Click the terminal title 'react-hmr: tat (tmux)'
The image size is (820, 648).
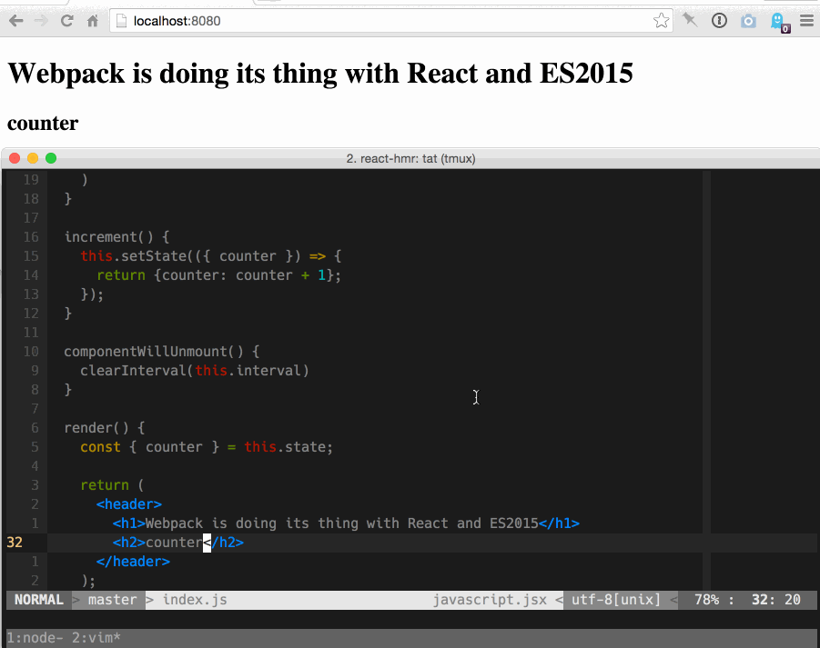click(x=410, y=159)
